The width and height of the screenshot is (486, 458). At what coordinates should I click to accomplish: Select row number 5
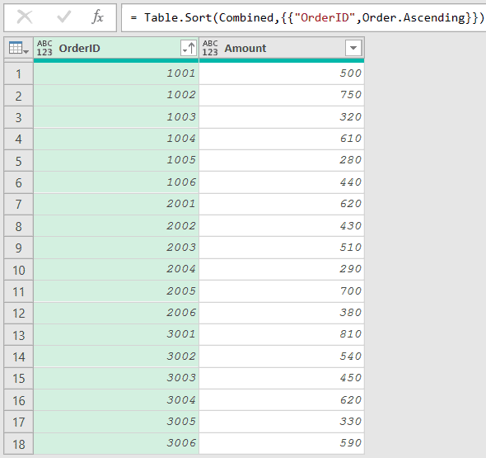click(x=19, y=161)
